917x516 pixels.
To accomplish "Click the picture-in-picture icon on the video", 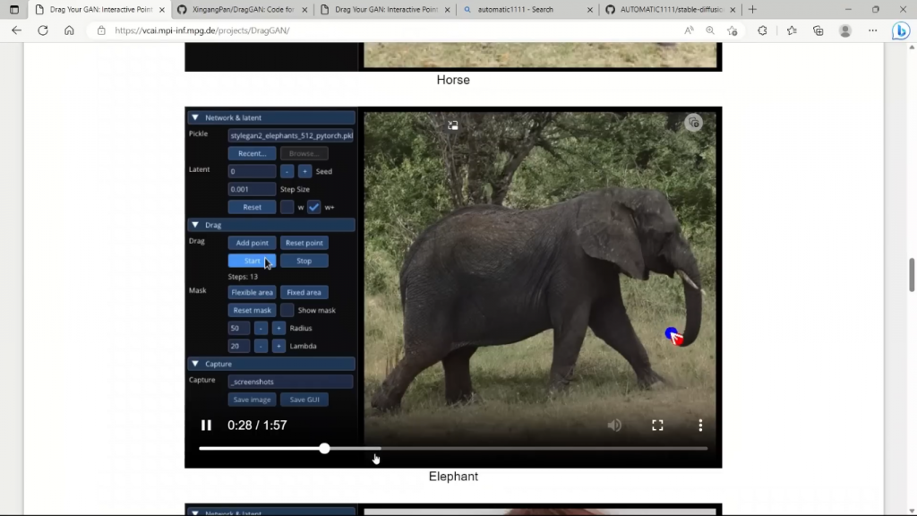I will tap(453, 125).
